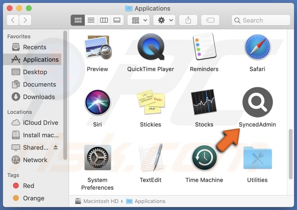The width and height of the screenshot is (297, 210).
Task: Click the Locations section header
Action: coord(20,112)
